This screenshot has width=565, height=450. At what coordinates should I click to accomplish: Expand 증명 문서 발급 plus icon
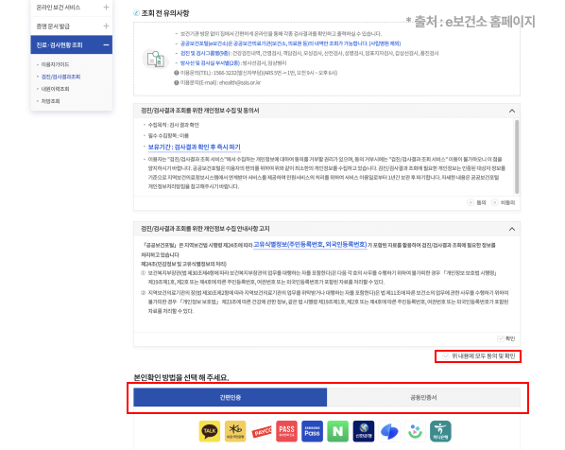point(106,26)
